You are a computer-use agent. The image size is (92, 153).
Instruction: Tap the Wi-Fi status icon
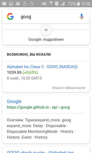[51, 3]
